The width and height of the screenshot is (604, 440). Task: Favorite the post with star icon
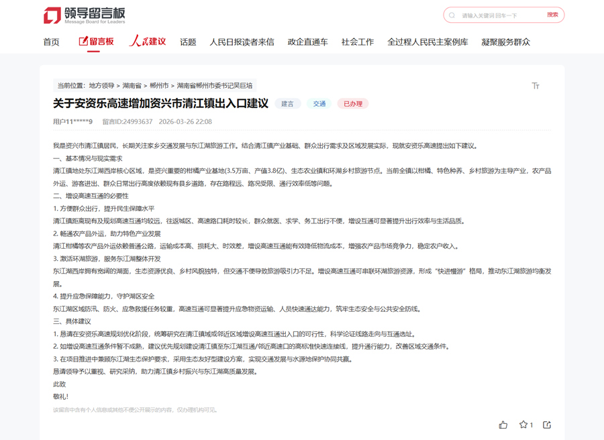(523, 425)
